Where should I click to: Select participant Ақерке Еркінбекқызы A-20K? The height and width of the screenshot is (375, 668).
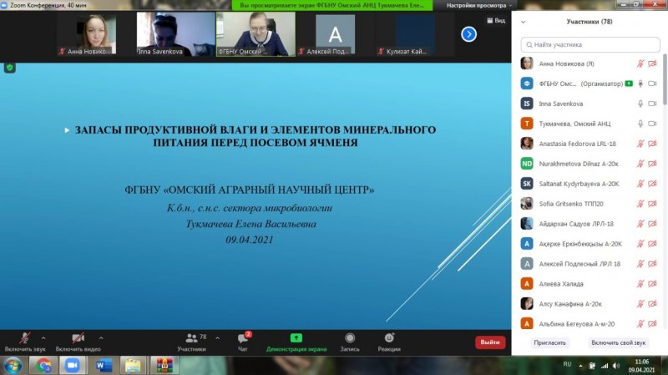tap(590, 244)
